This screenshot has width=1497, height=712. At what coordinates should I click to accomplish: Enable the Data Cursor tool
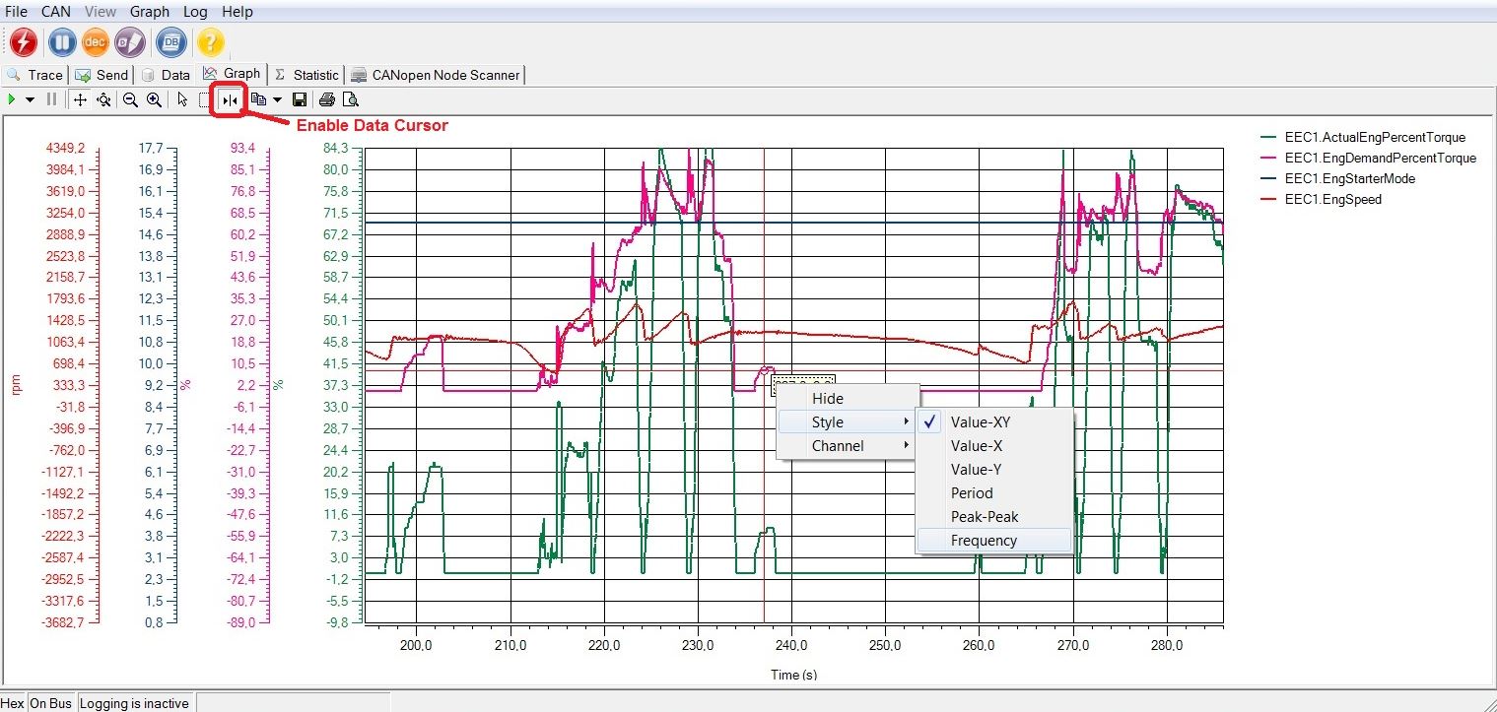click(x=228, y=98)
